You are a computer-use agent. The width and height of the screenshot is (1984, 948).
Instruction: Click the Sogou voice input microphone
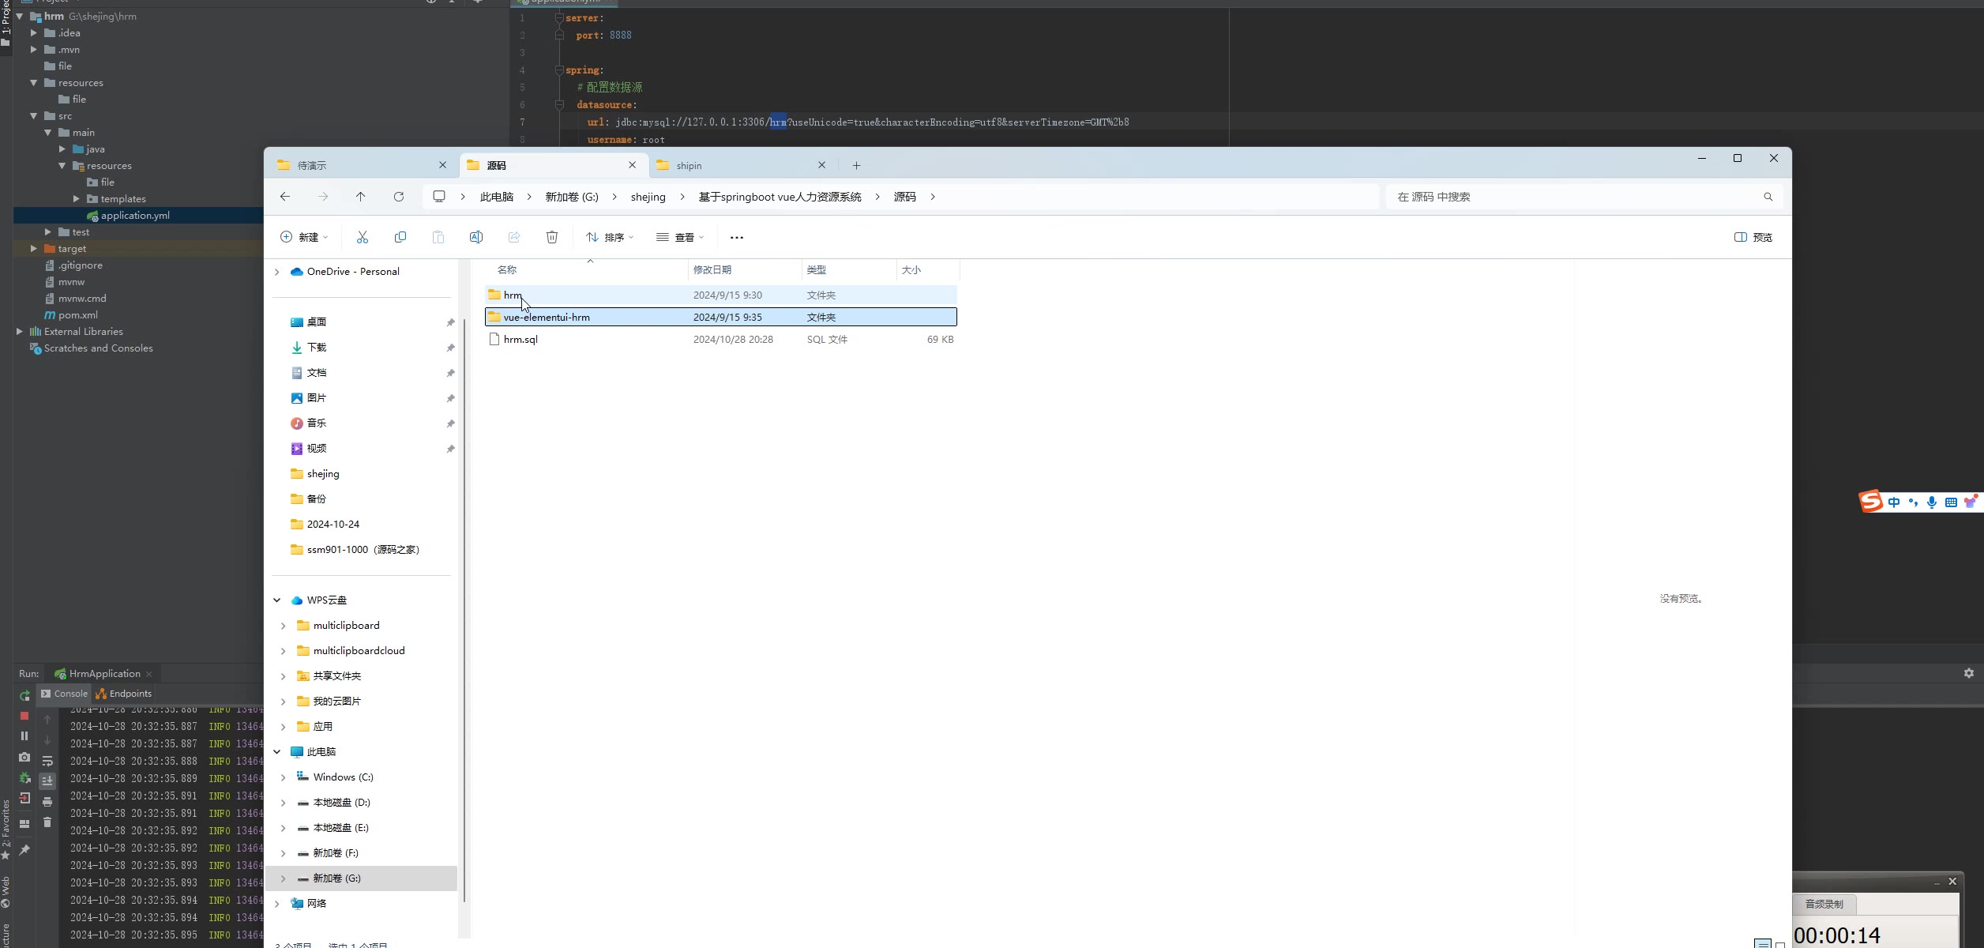tap(1932, 502)
